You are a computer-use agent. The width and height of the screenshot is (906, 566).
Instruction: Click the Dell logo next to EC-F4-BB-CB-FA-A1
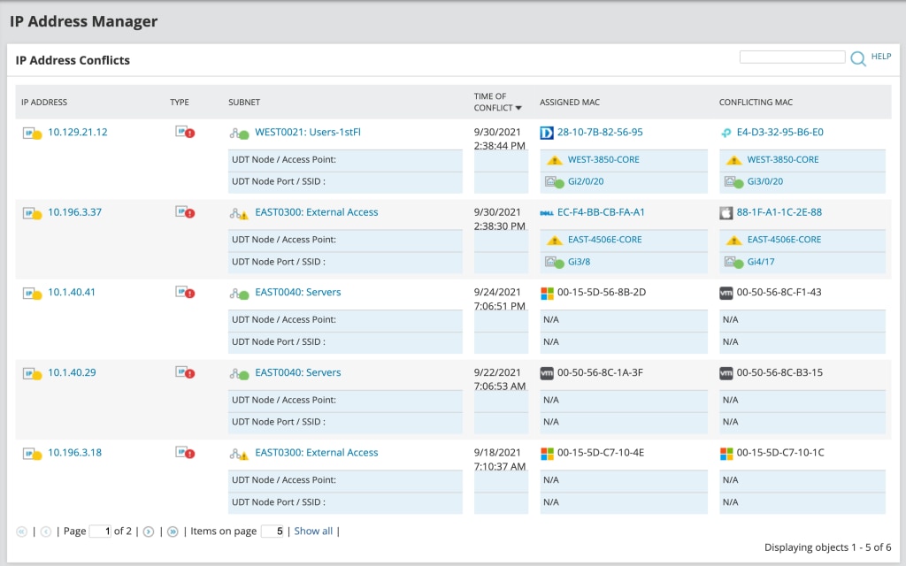pos(547,212)
